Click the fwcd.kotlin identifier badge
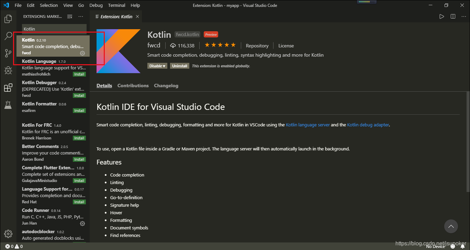Screen dimensions: 470x250 pos(188,34)
